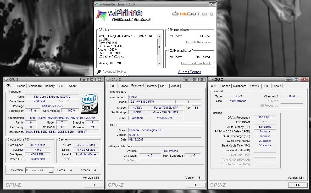This screenshot has width=311, height=193.
Task: Click the Level 2 cache value 2 x 6144 KBytes
Action: [86, 154]
